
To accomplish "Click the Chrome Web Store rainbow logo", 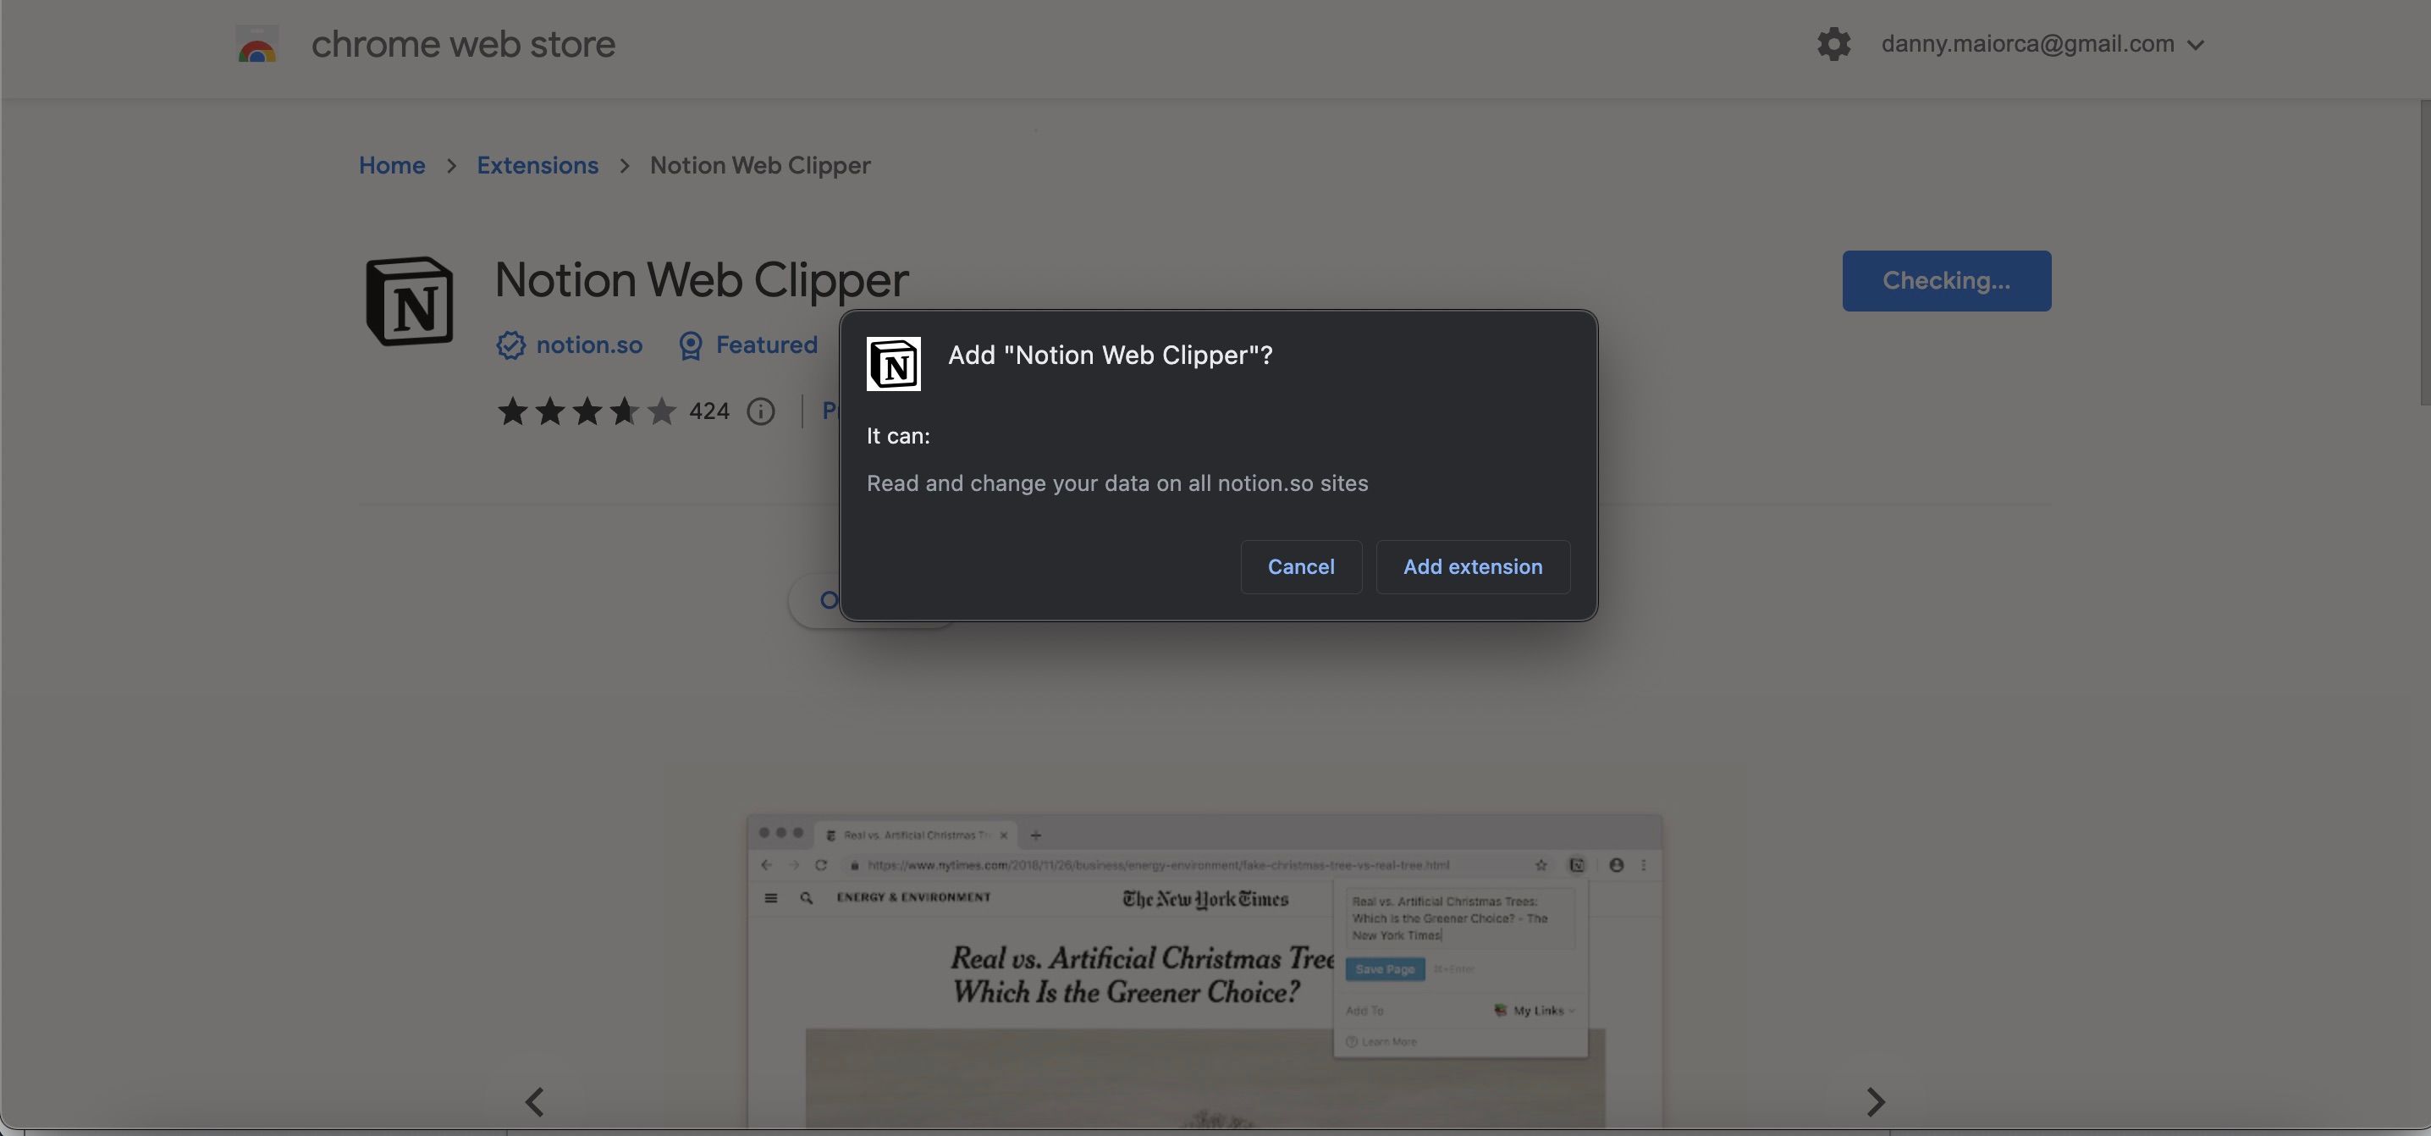I will tap(254, 41).
